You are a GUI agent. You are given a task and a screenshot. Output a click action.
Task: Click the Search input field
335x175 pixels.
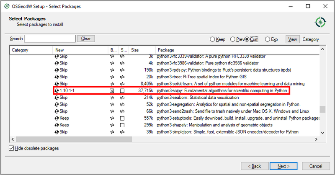point(50,39)
